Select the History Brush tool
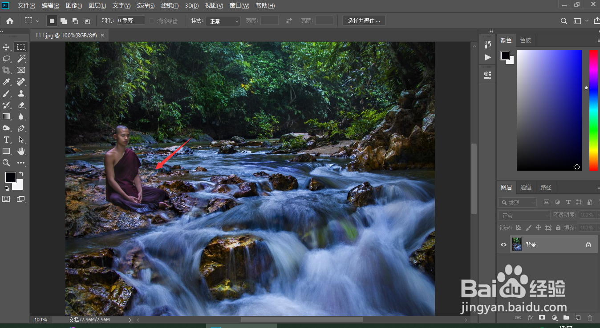This screenshot has width=600, height=328. point(7,105)
